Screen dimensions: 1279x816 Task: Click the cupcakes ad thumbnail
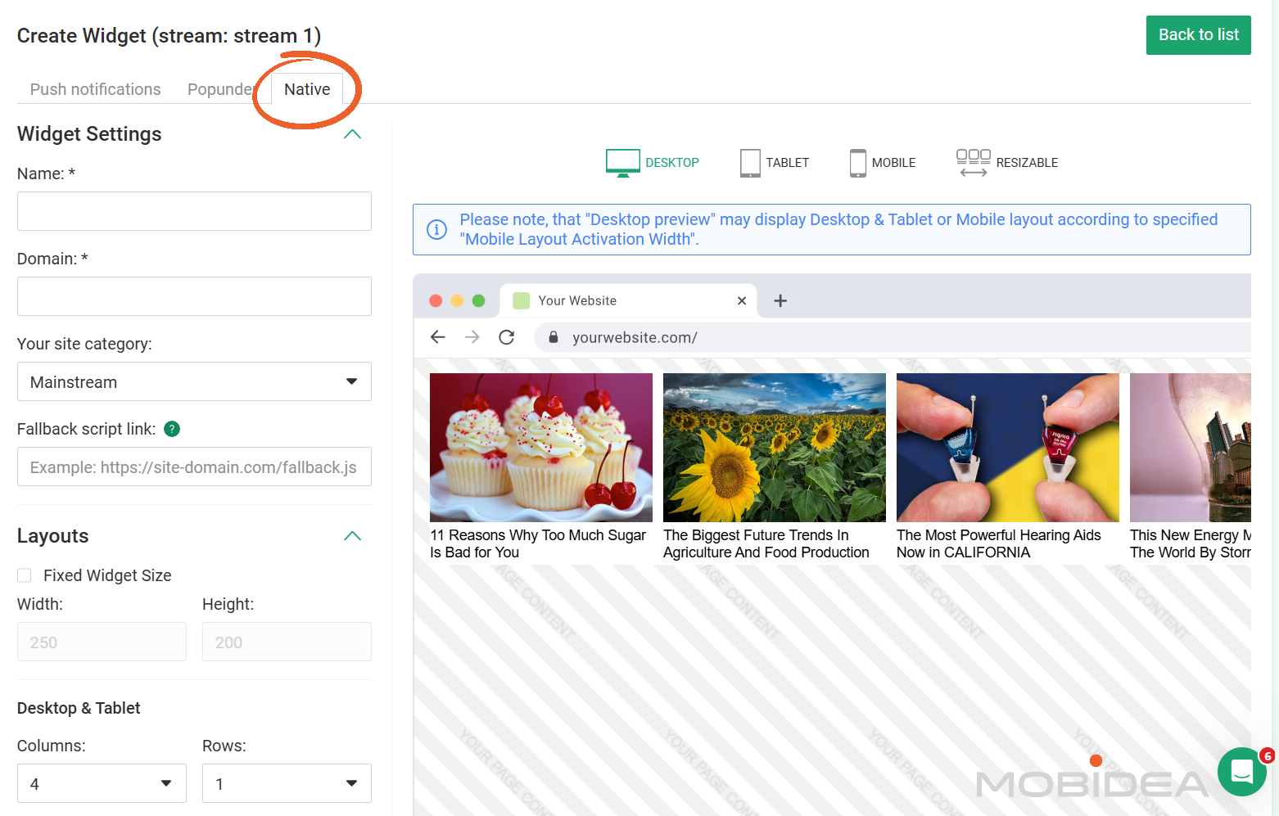click(x=541, y=448)
